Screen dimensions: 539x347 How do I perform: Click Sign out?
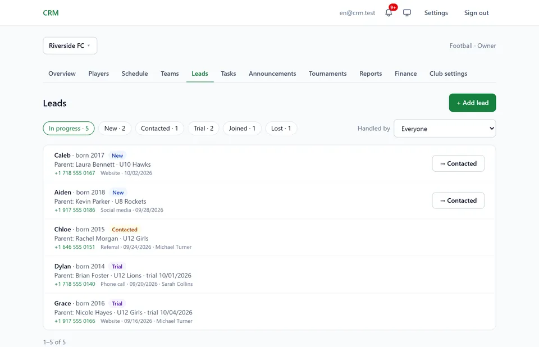476,13
